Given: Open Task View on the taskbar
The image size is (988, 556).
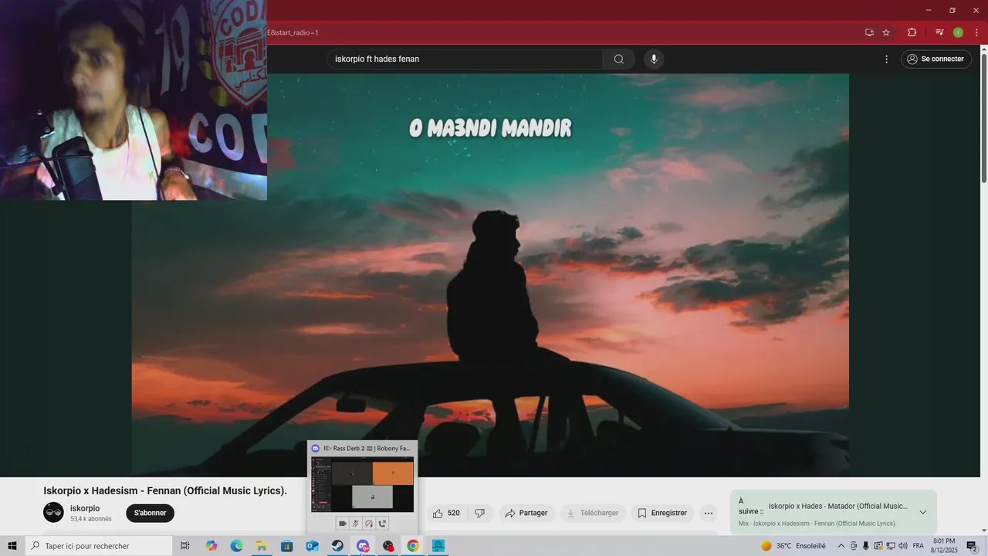Looking at the screenshot, I should pos(185,546).
